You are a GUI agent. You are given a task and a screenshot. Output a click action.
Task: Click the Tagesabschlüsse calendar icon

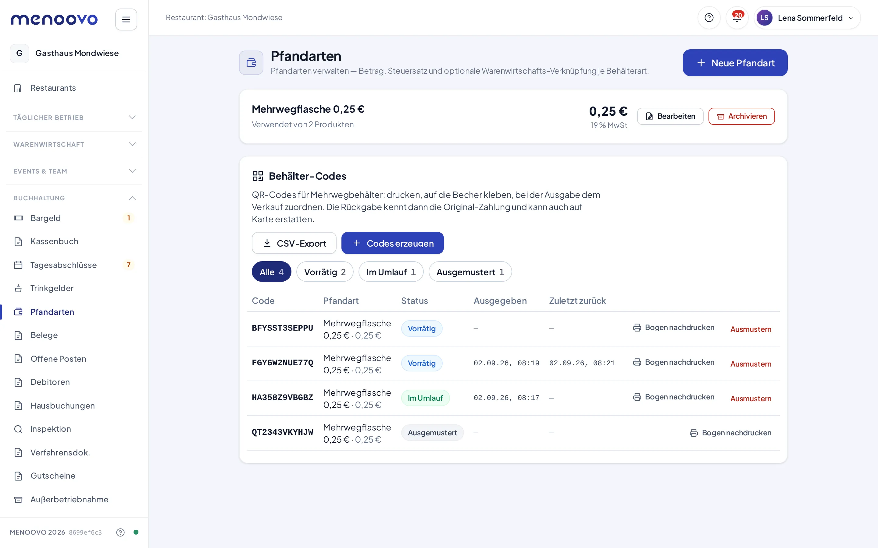18,265
